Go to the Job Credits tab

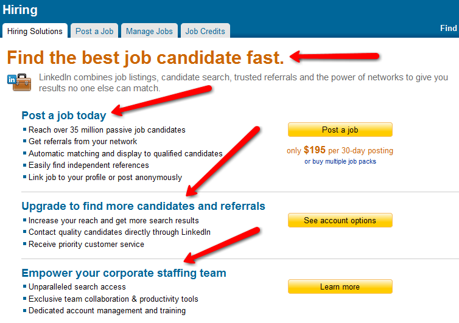205,31
